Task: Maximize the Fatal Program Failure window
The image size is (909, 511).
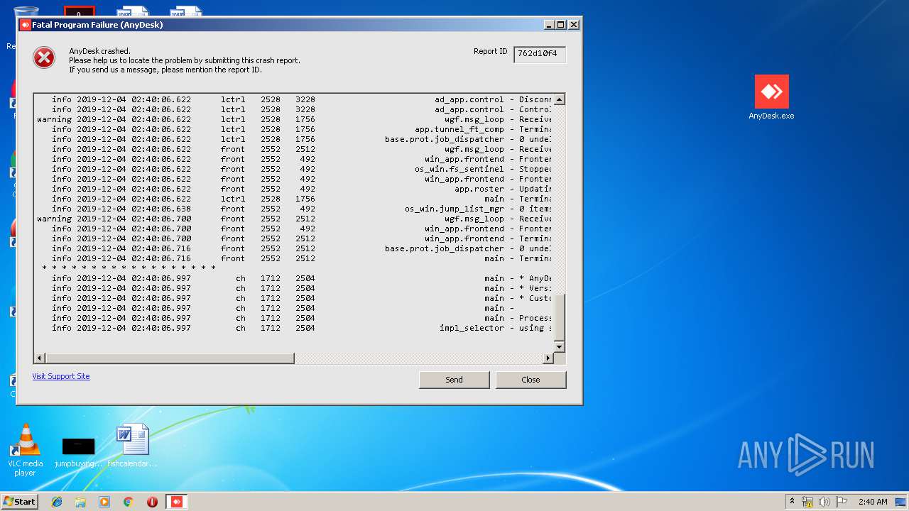Action: point(561,25)
